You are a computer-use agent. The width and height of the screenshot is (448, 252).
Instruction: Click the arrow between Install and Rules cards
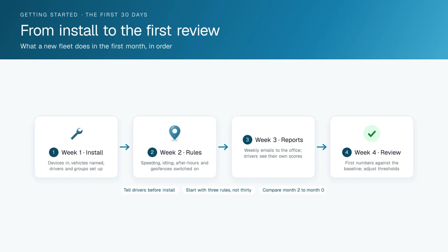125,147
